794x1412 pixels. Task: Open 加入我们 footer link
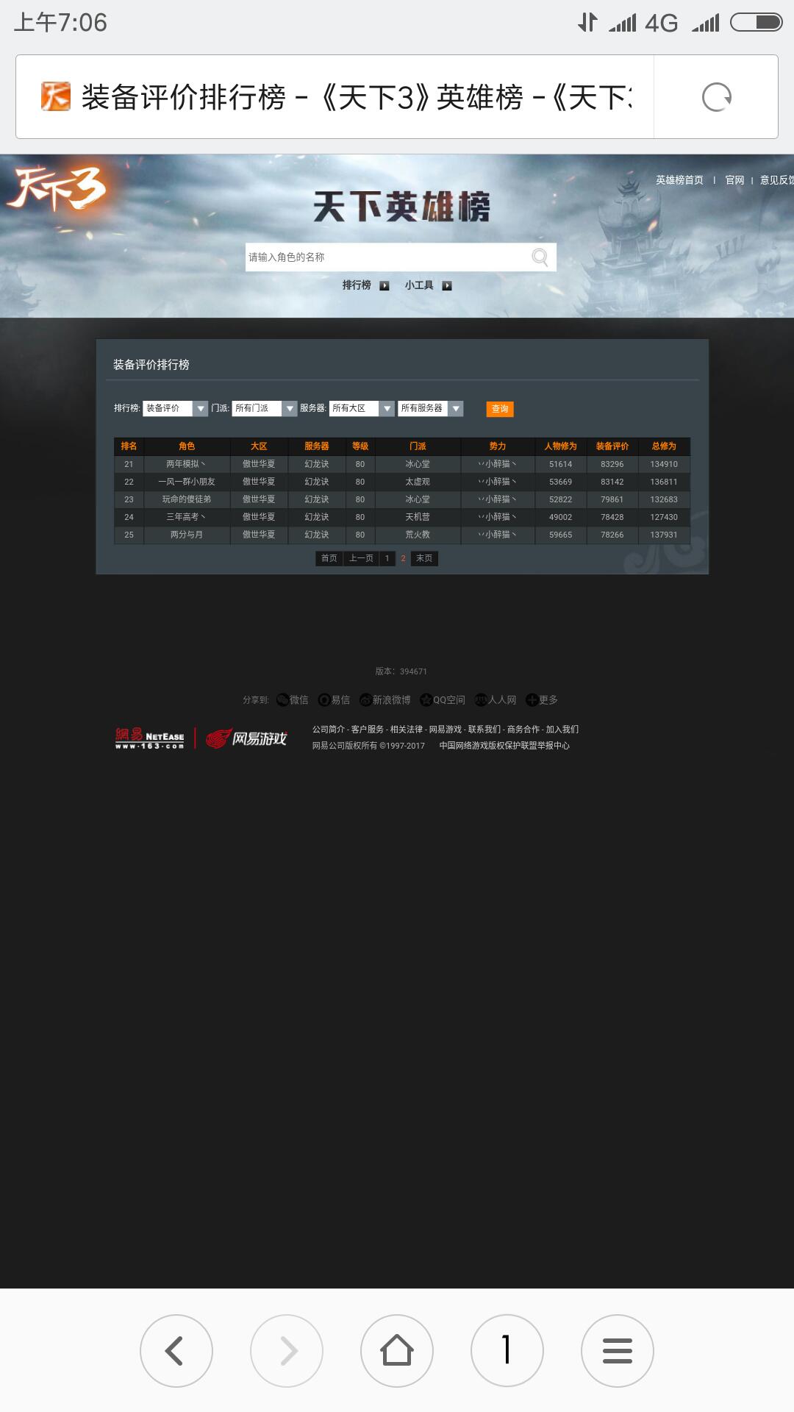(x=562, y=730)
